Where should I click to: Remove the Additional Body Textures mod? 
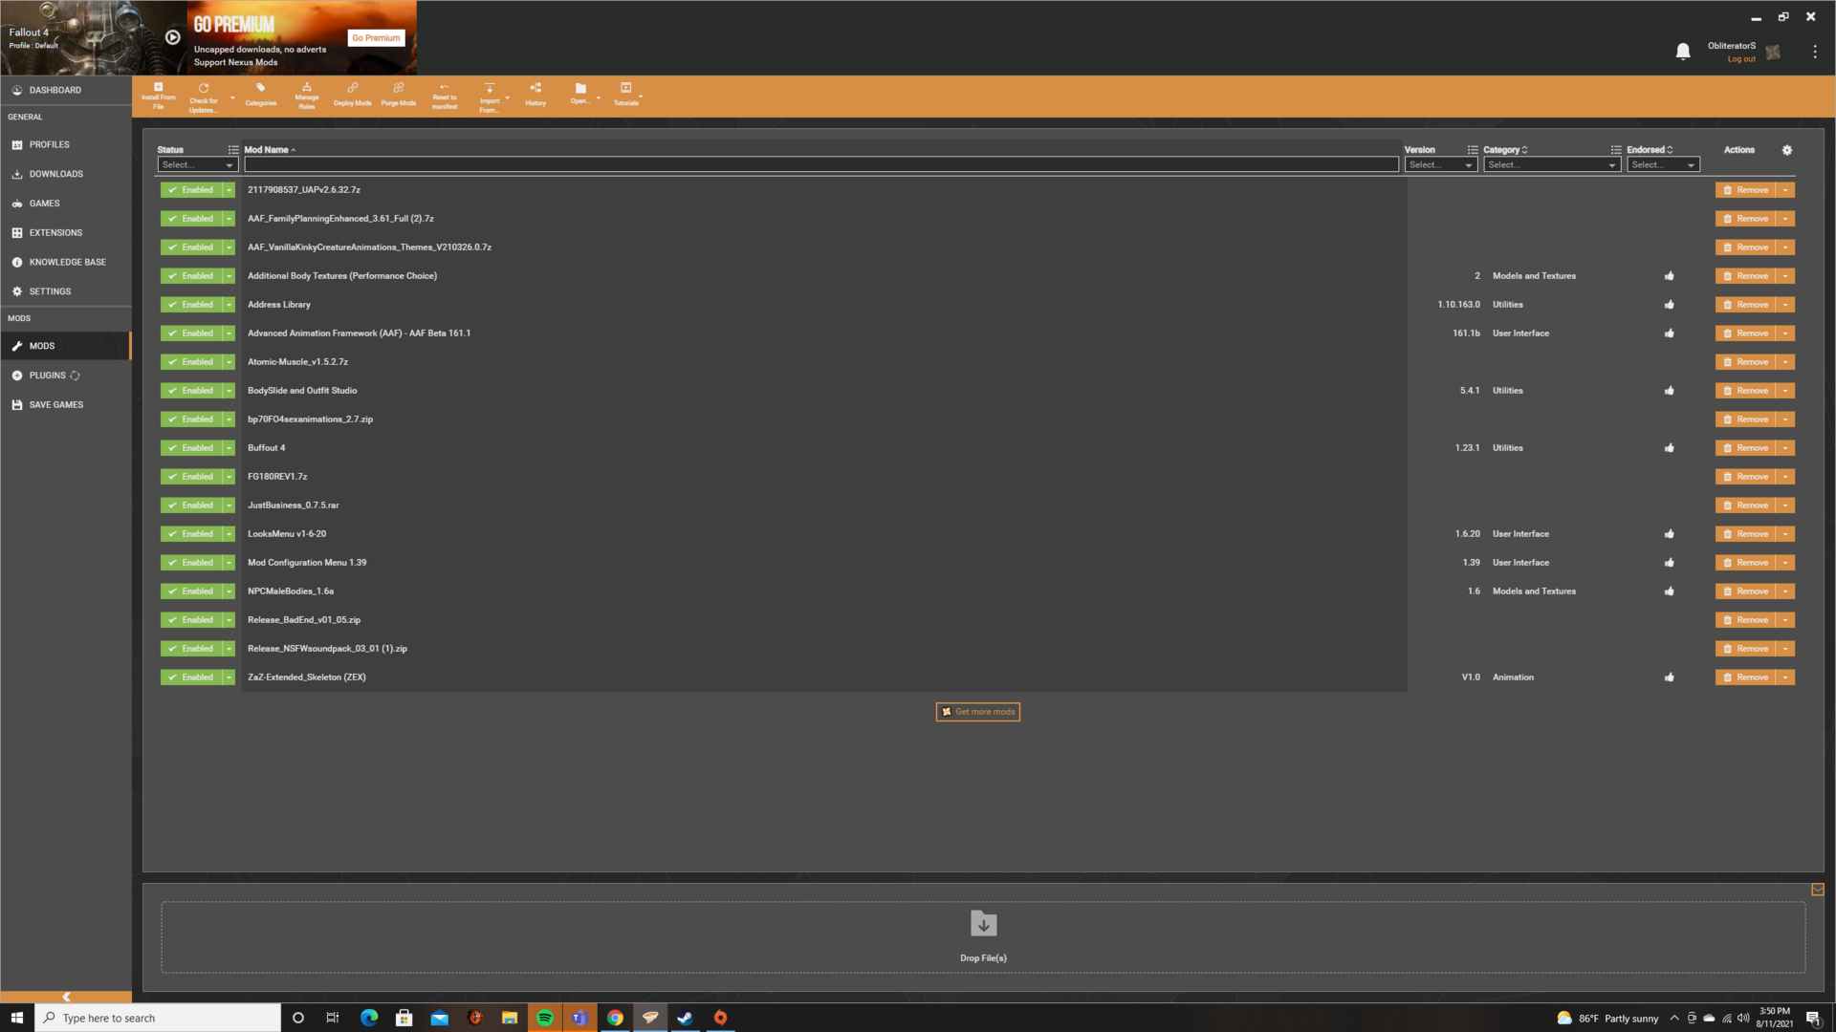[x=1745, y=276]
